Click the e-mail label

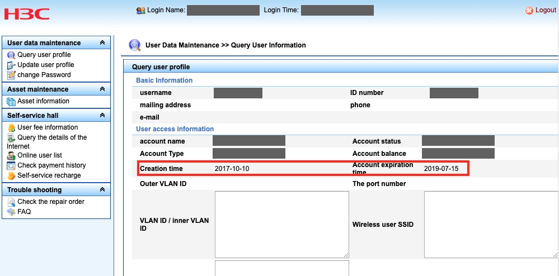150,117
